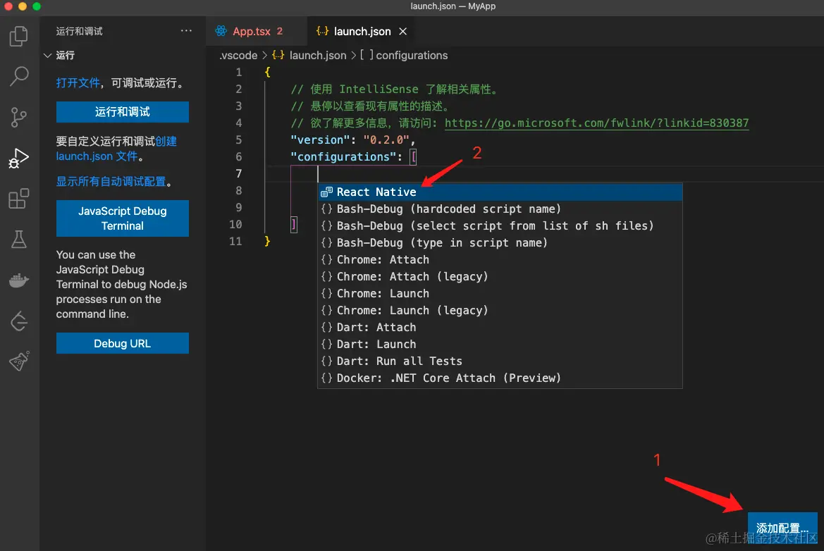Open the Explorer view in activity bar

pyautogui.click(x=19, y=36)
